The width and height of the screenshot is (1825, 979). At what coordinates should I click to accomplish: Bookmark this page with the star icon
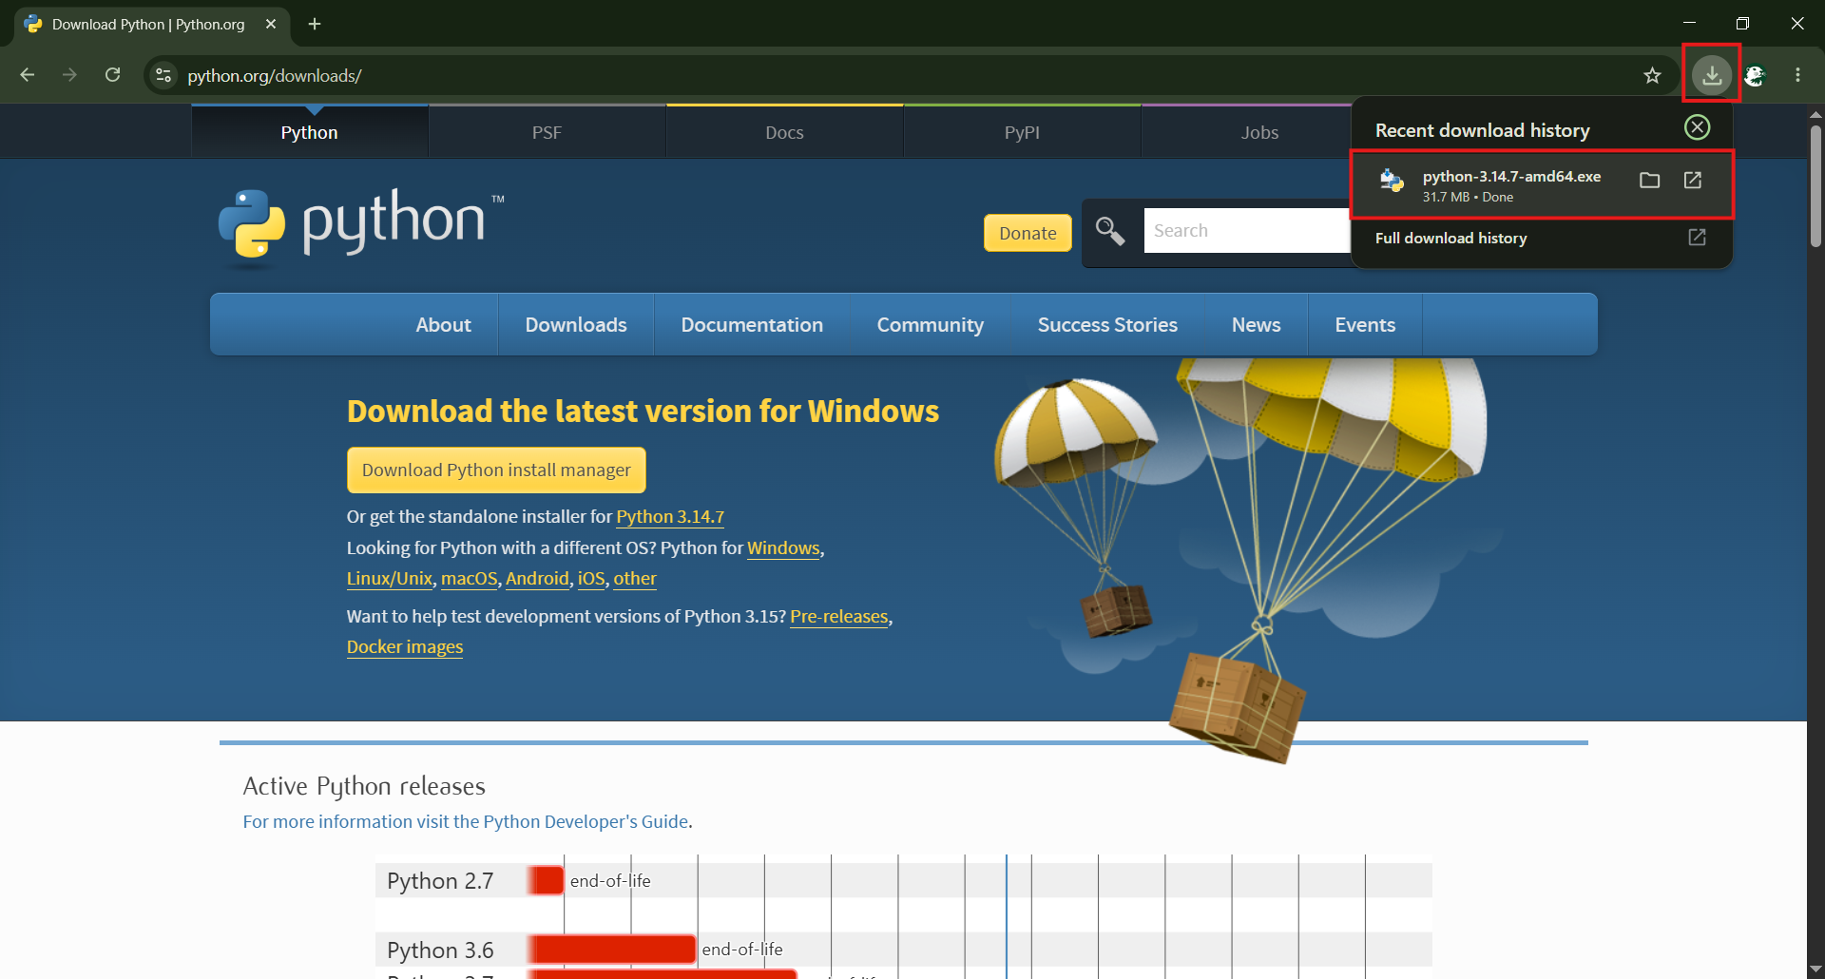click(x=1652, y=75)
